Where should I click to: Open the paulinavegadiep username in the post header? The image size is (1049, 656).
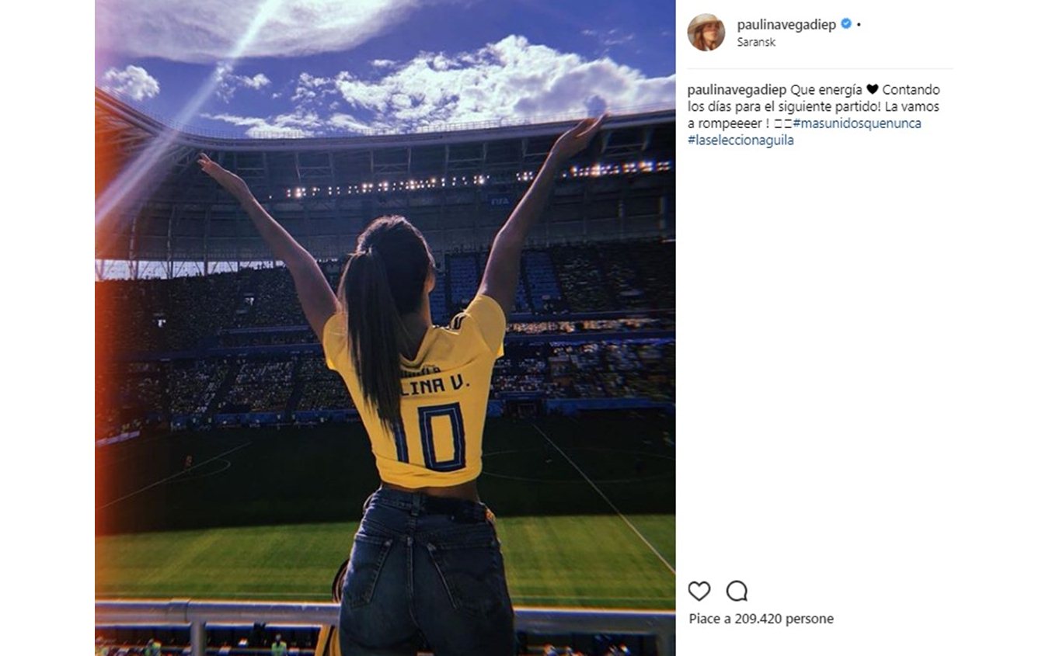pos(786,25)
